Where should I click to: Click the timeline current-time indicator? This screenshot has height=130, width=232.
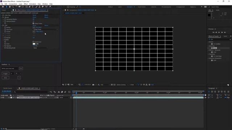click(76, 93)
